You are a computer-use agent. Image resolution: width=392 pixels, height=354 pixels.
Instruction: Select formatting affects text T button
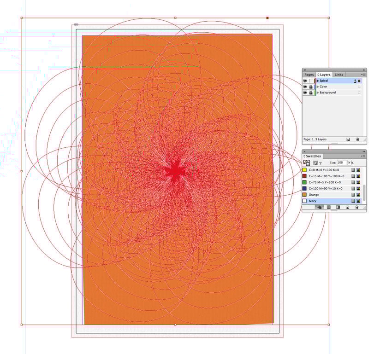[320, 163]
